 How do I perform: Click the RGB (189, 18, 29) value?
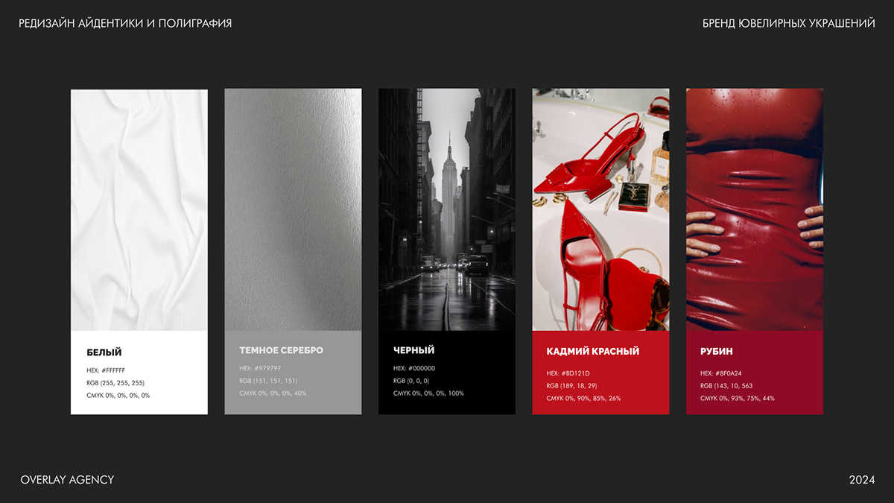[571, 386]
